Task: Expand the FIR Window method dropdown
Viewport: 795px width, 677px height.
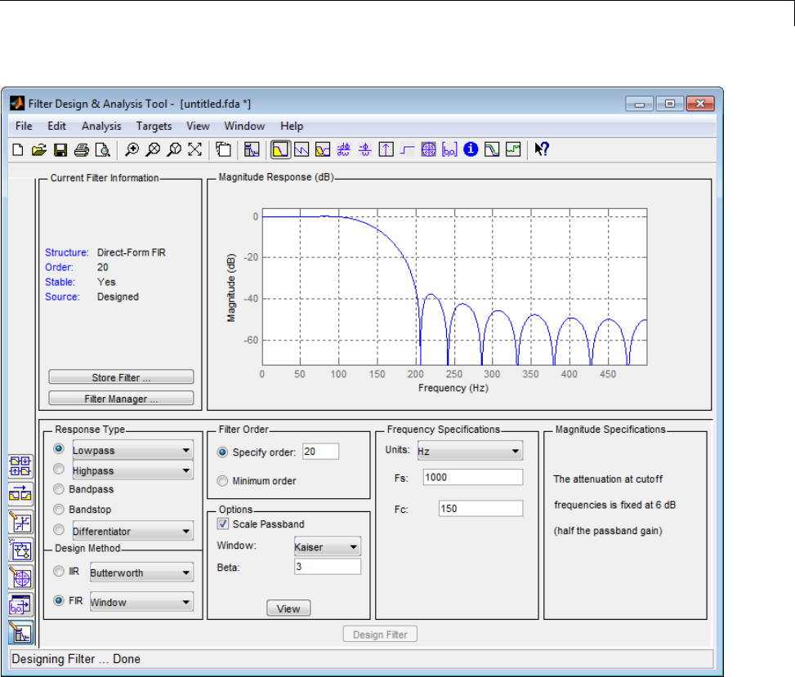Action: point(141,603)
